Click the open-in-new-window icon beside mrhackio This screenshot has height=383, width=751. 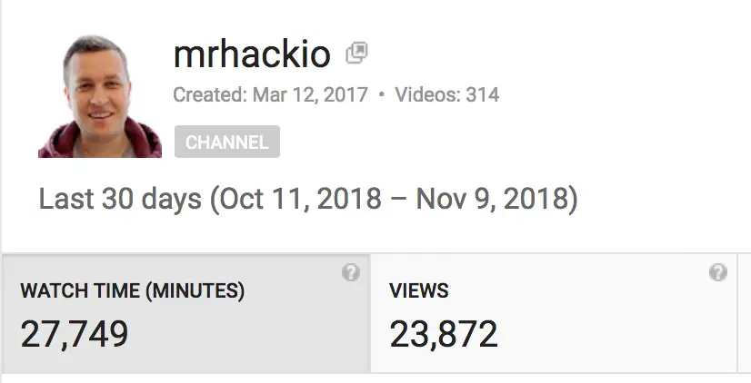coord(356,54)
